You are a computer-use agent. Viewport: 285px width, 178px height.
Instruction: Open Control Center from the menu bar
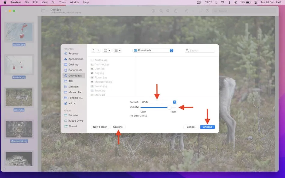tap(256, 2)
